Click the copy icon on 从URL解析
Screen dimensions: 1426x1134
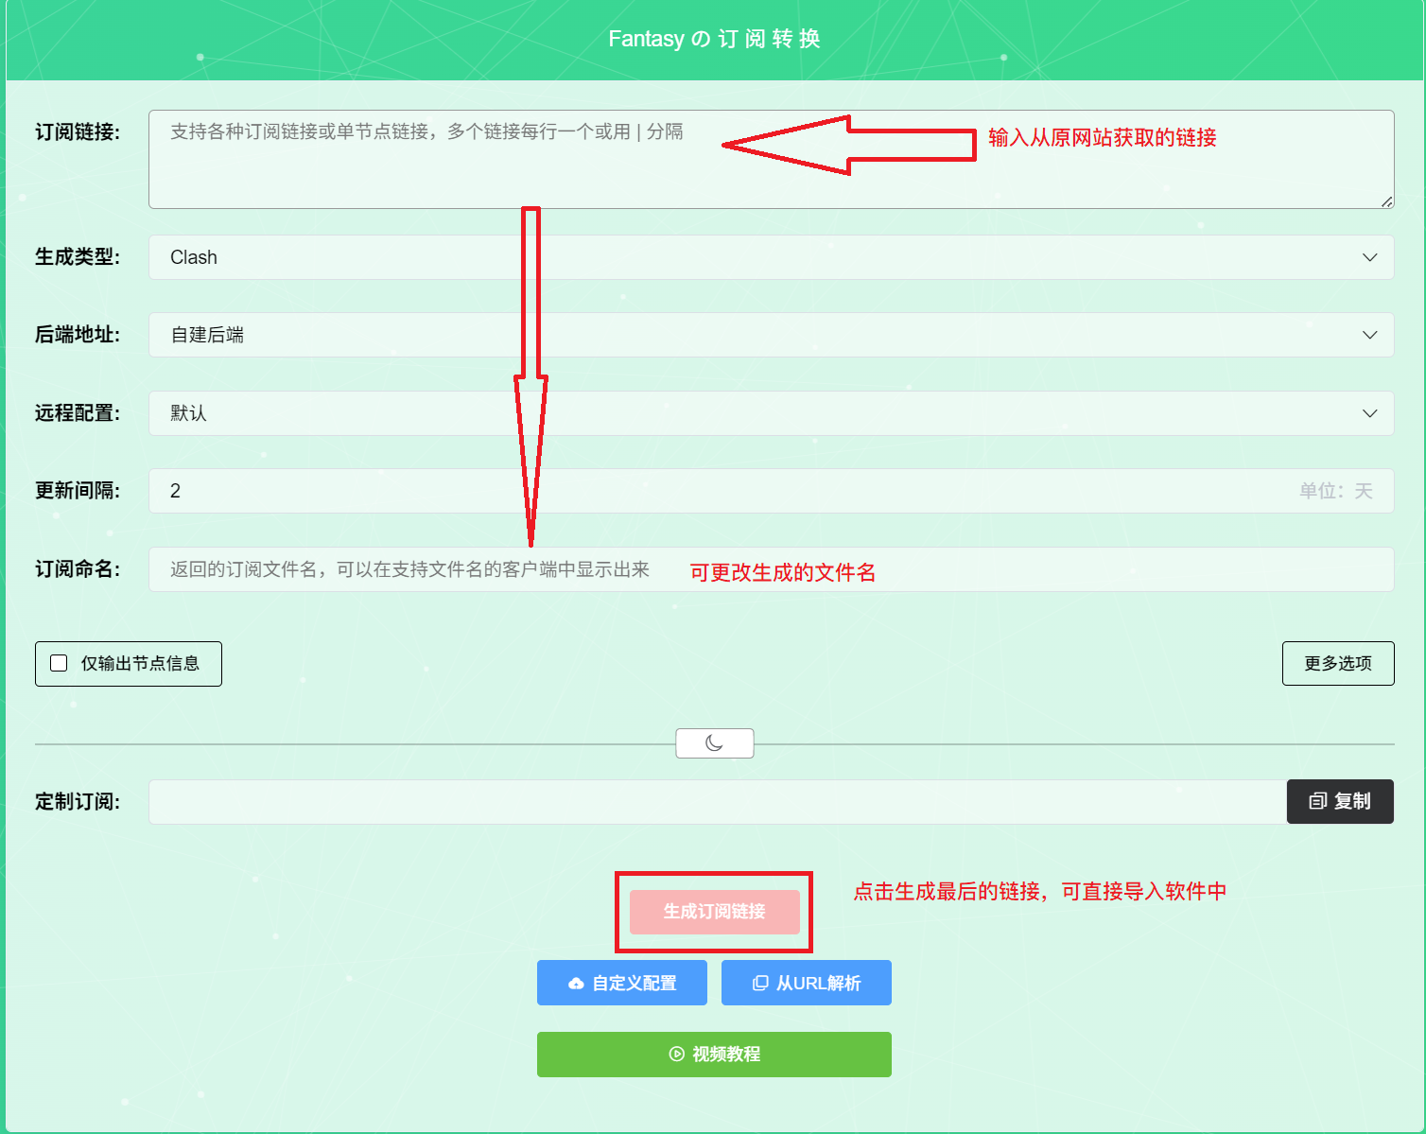click(x=759, y=984)
